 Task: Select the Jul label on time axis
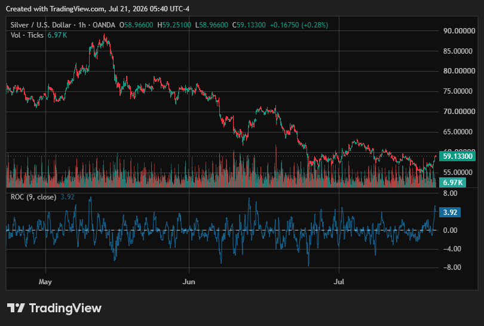tap(339, 282)
